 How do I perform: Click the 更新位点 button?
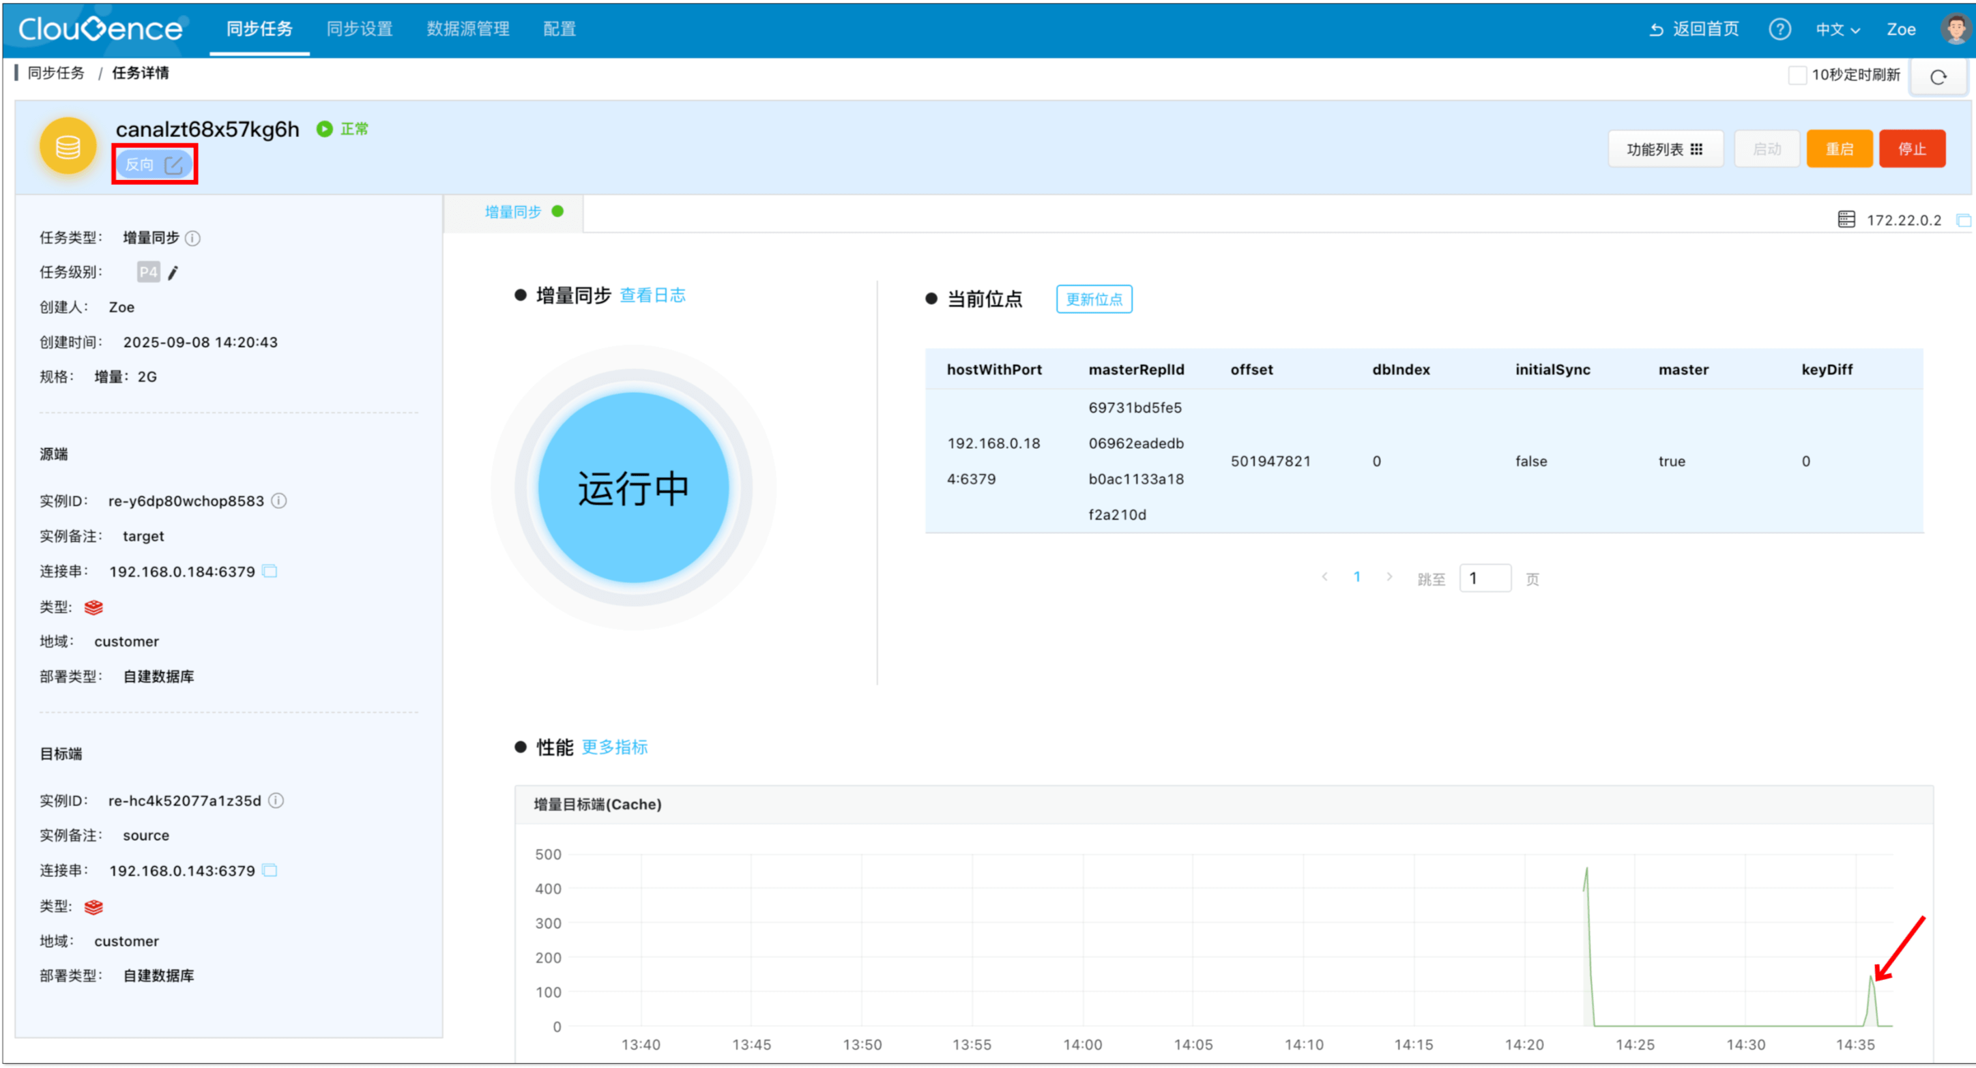pos(1093,299)
